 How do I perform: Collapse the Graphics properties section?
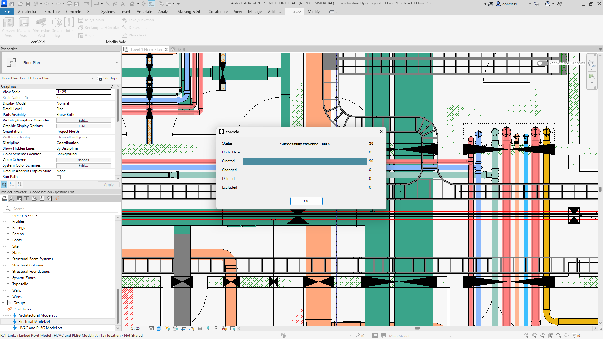tap(112, 86)
